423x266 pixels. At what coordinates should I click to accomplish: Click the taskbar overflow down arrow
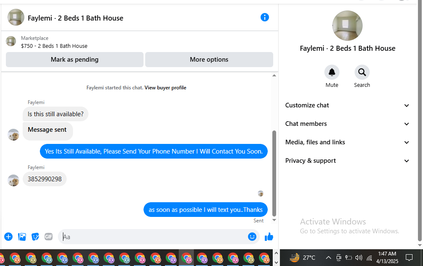click(276, 263)
